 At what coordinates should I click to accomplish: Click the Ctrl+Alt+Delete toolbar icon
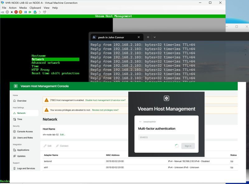pyautogui.click(x=2, y=12)
